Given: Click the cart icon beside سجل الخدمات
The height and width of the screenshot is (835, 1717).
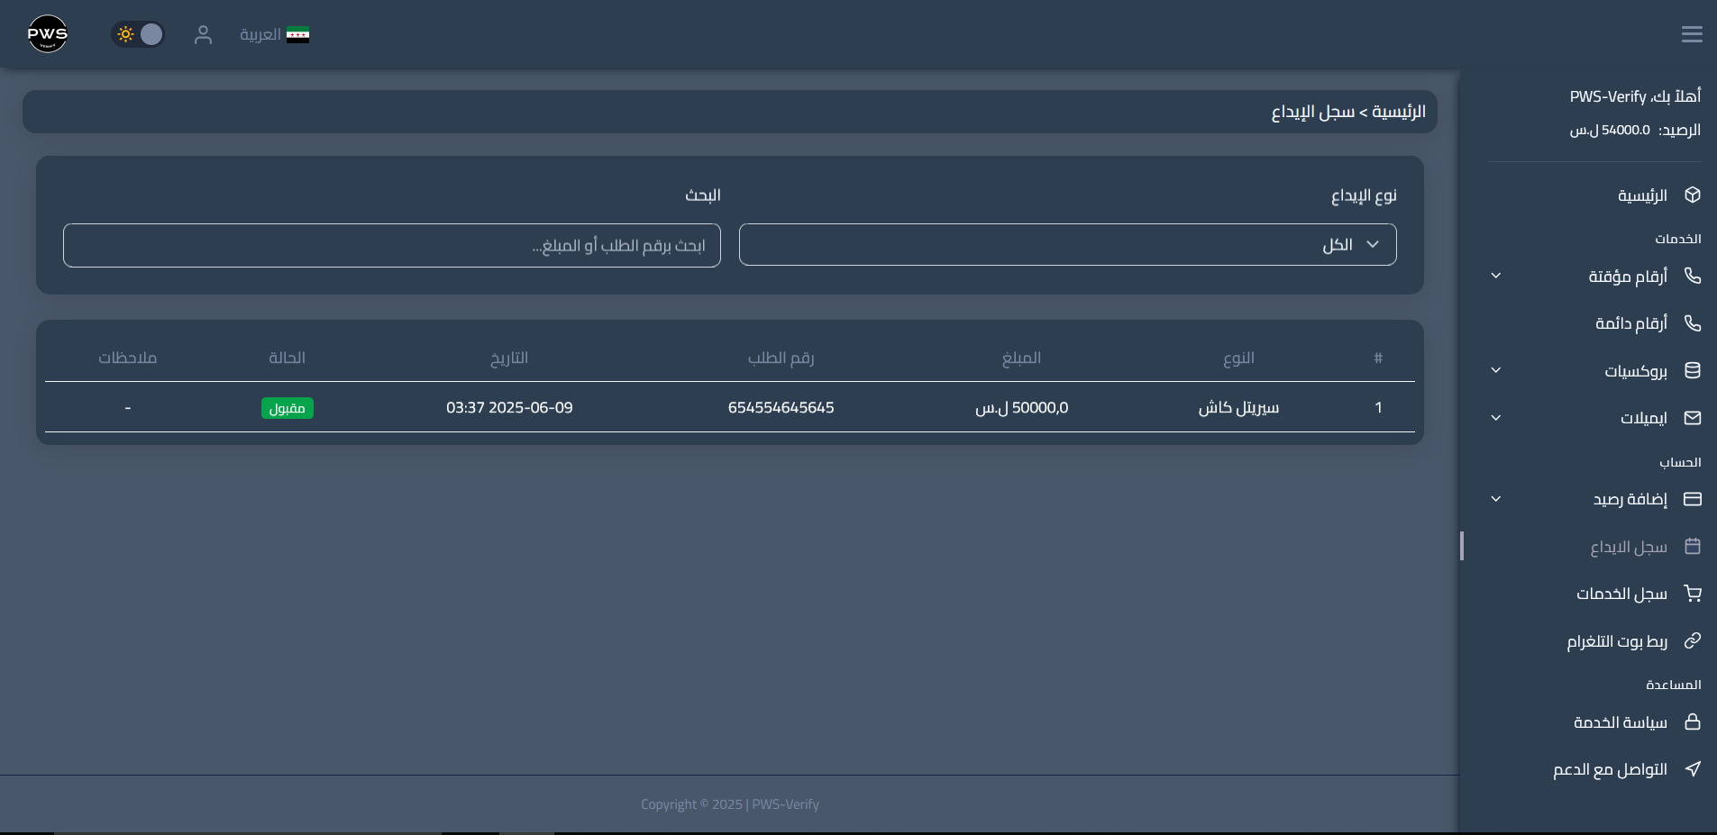Looking at the screenshot, I should point(1694,593).
